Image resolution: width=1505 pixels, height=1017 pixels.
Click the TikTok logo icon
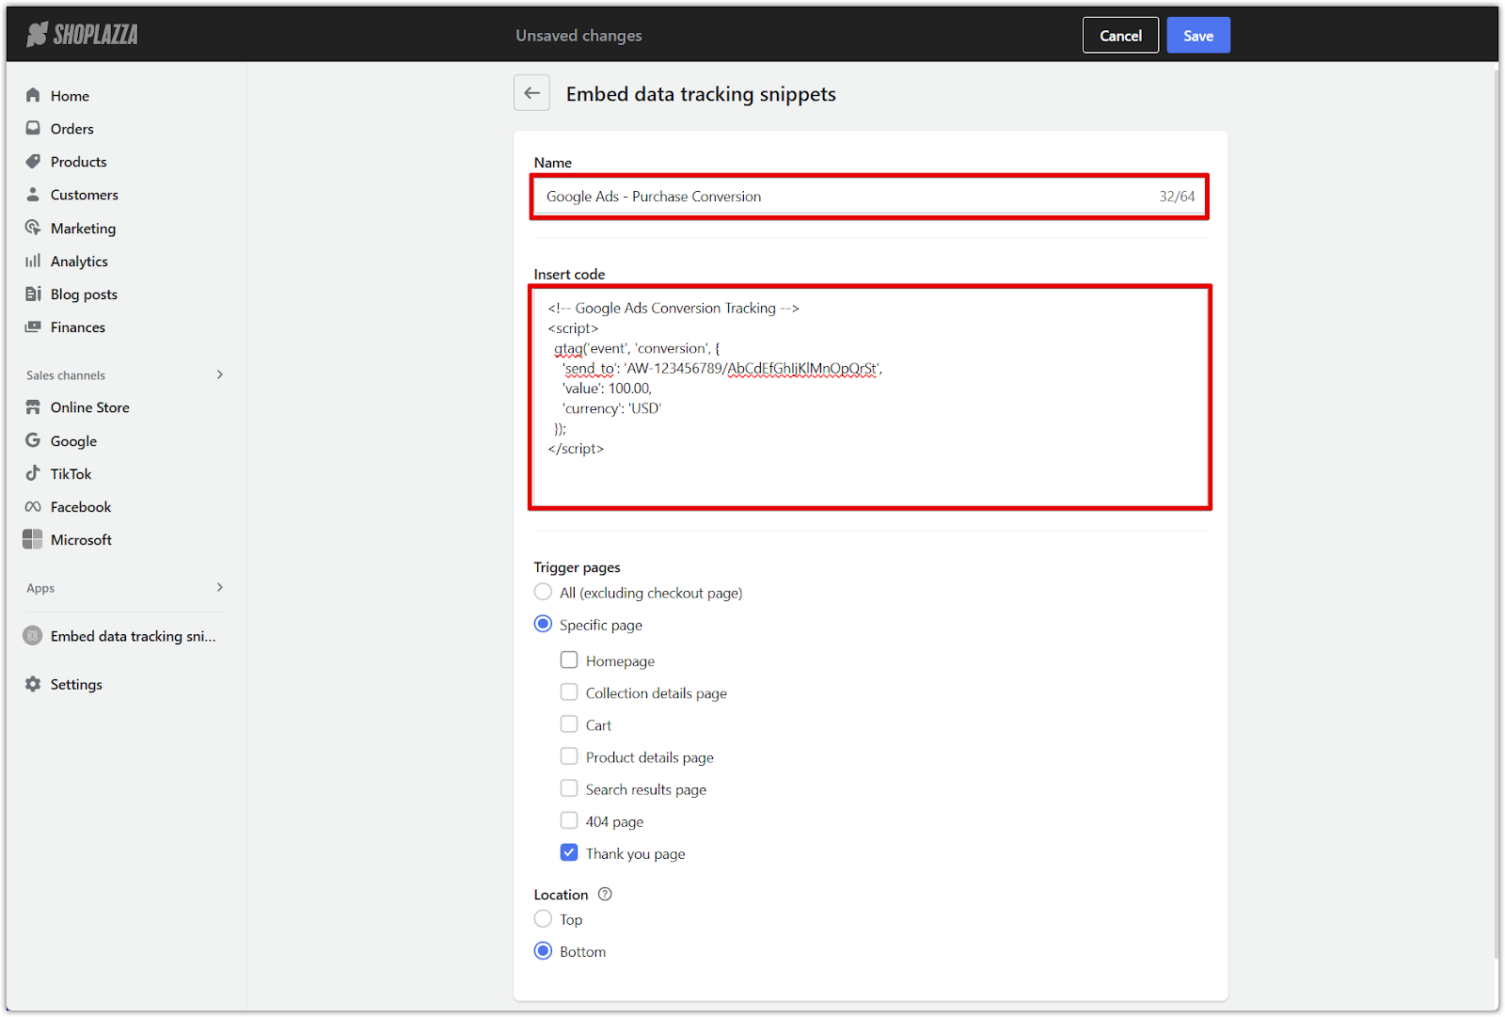33,473
